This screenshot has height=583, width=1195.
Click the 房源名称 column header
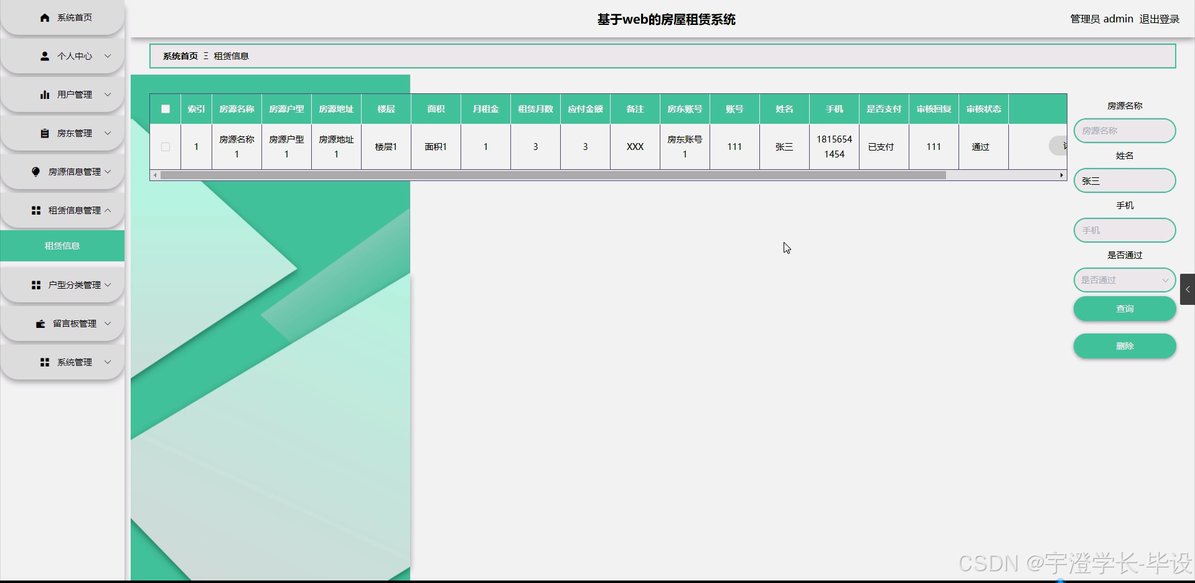[x=237, y=109]
